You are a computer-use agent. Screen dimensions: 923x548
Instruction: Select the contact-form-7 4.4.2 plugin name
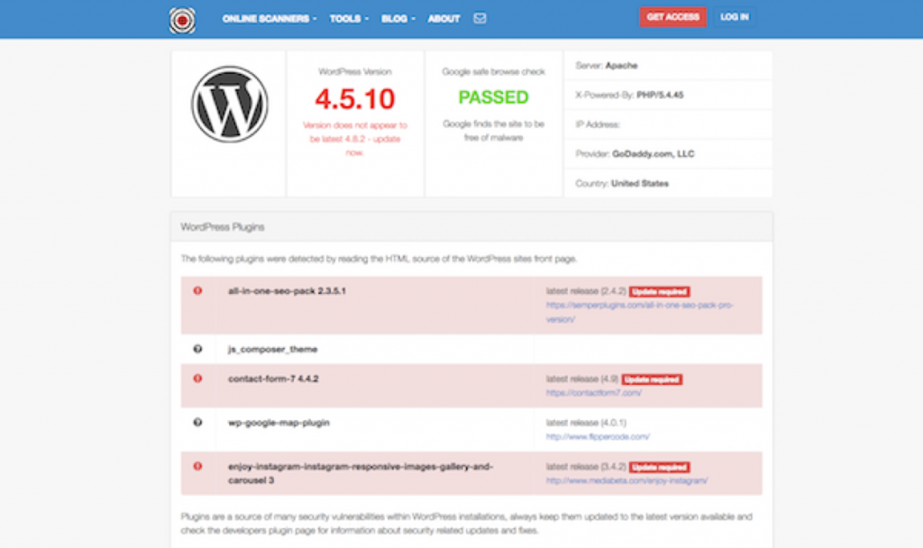click(x=273, y=379)
